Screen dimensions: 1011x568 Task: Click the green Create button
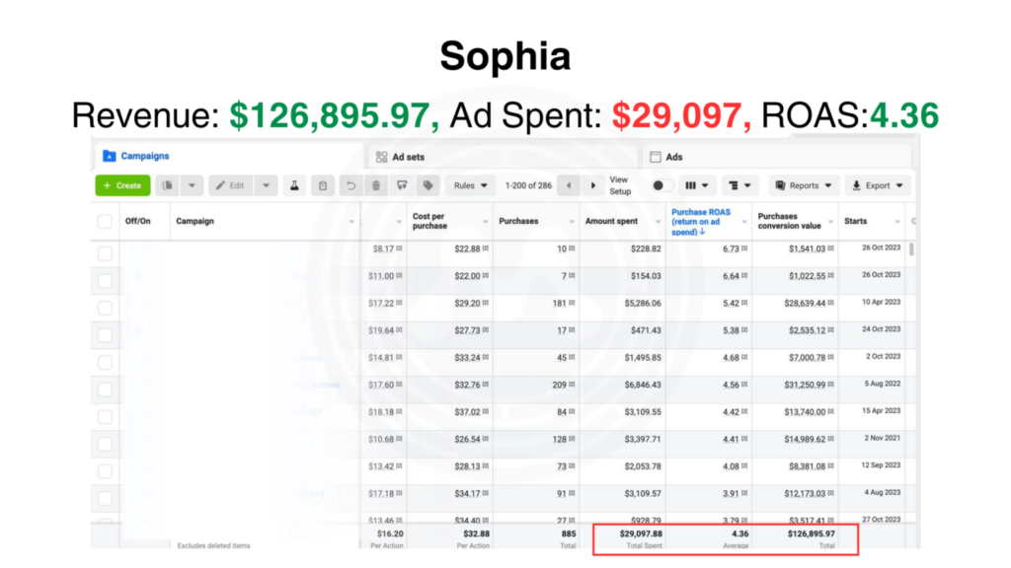point(122,185)
